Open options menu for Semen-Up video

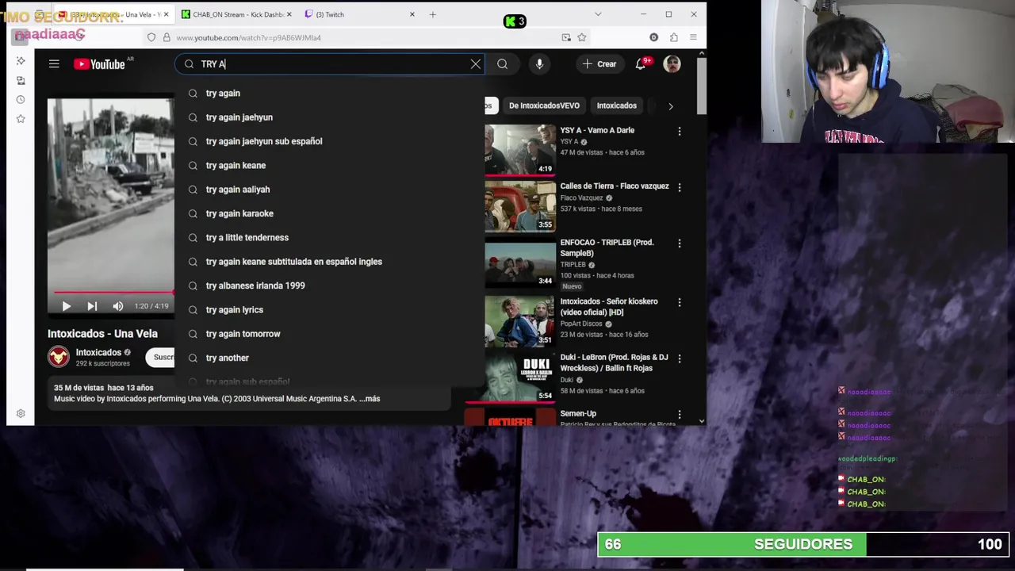(x=680, y=414)
